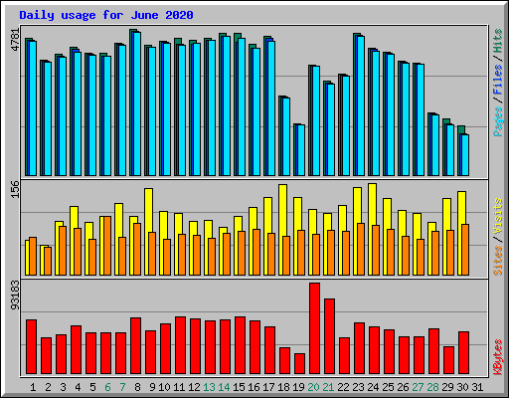Click the Visits legend label
Screen dimensions: 509x398
point(498,216)
